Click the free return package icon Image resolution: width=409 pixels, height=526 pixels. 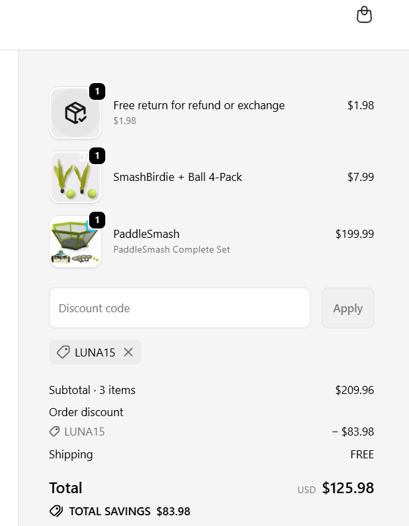pyautogui.click(x=75, y=113)
